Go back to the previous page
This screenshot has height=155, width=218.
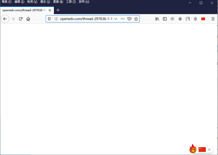(x=5, y=19)
